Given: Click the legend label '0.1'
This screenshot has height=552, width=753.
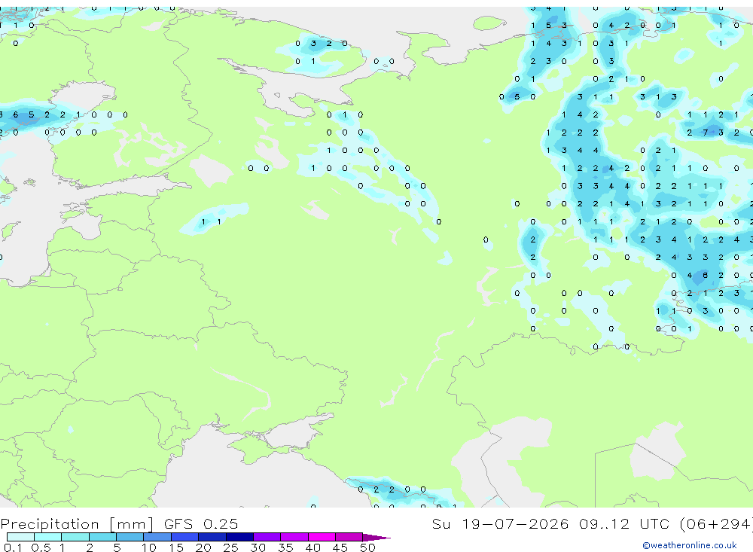Looking at the screenshot, I should pyautogui.click(x=13, y=547).
